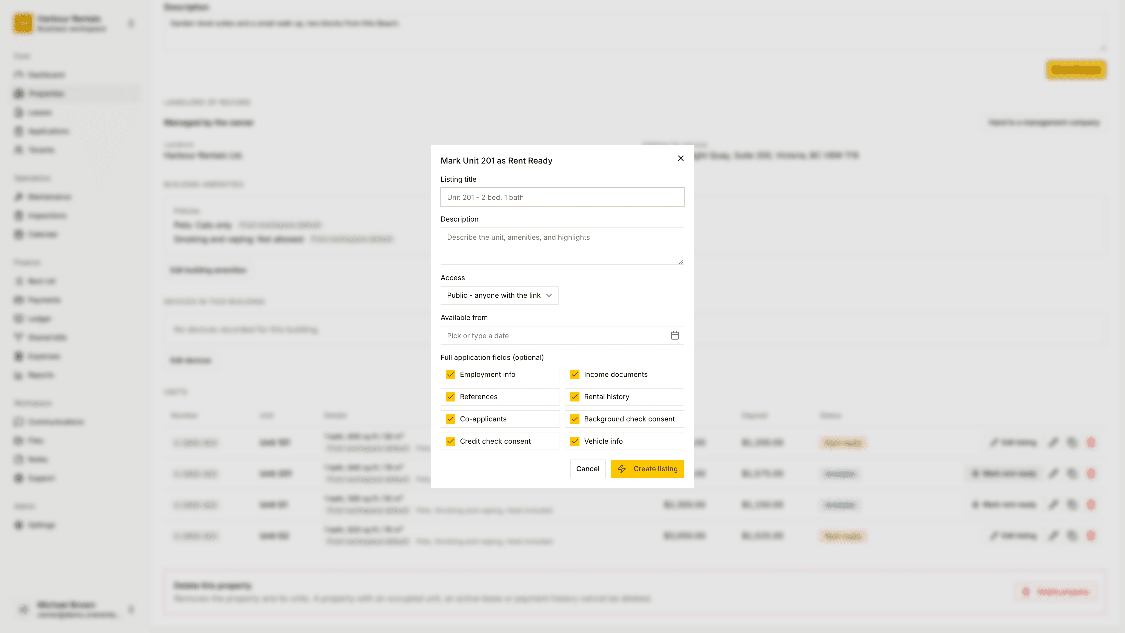Uncheck Employment info checkbox
Image resolution: width=1125 pixels, height=633 pixels.
click(450, 375)
